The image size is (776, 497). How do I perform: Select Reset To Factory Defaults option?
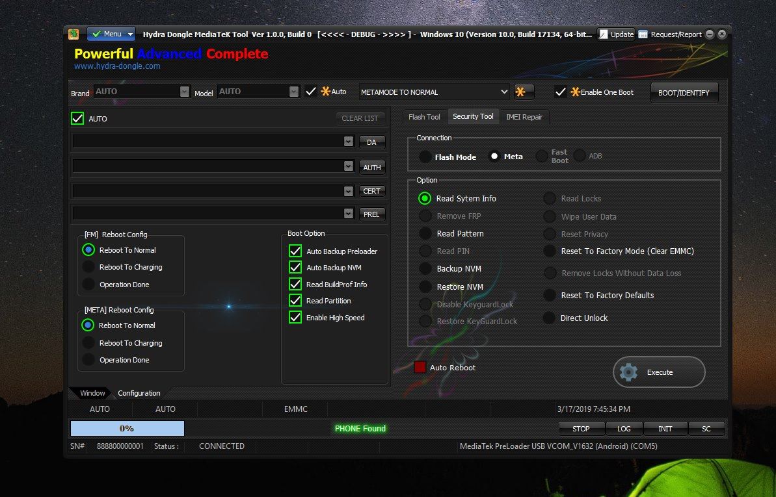(x=550, y=295)
